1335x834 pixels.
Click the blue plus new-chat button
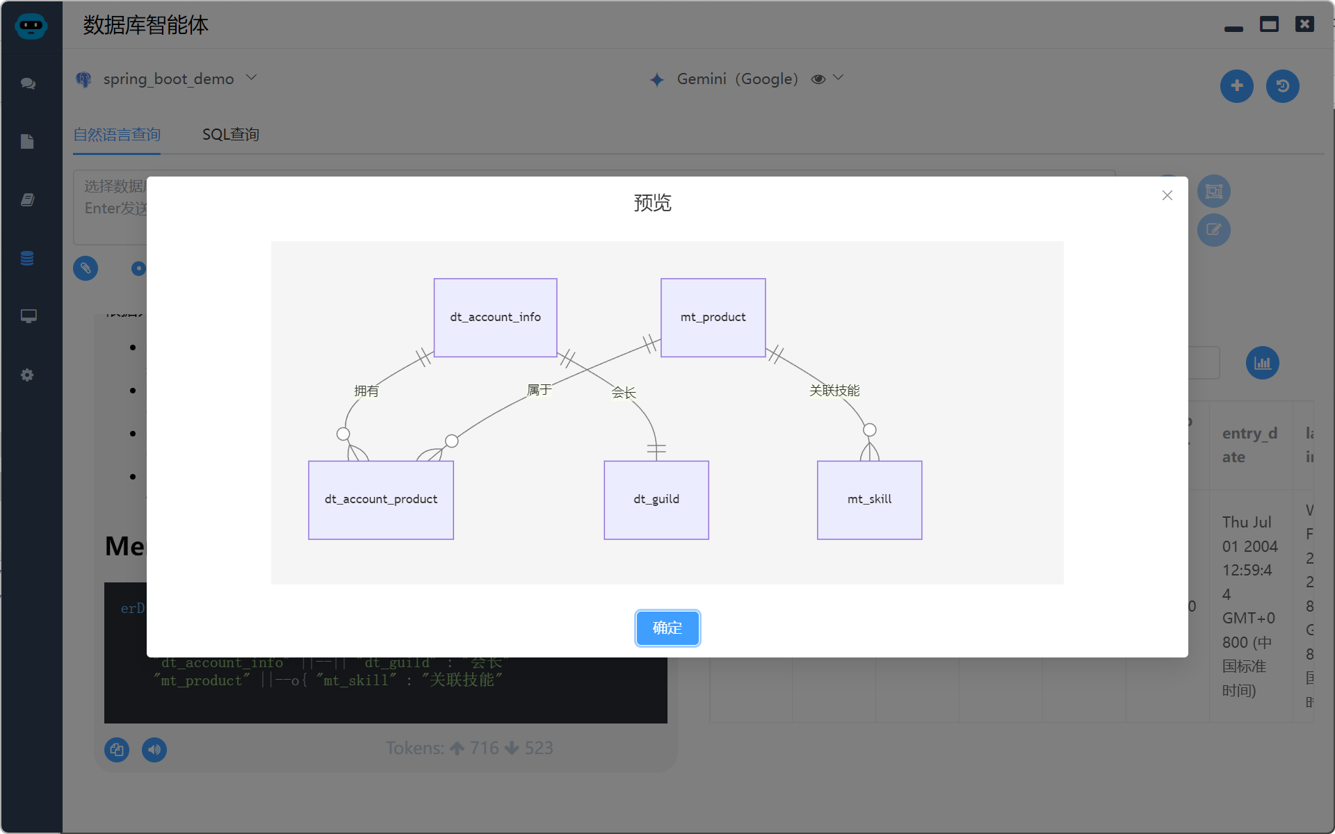[x=1236, y=86]
